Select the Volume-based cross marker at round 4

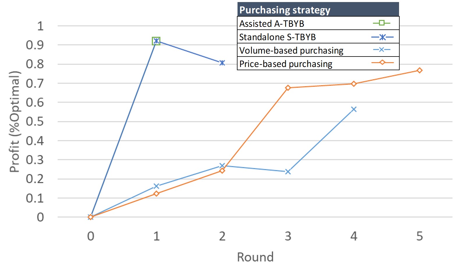pos(354,109)
